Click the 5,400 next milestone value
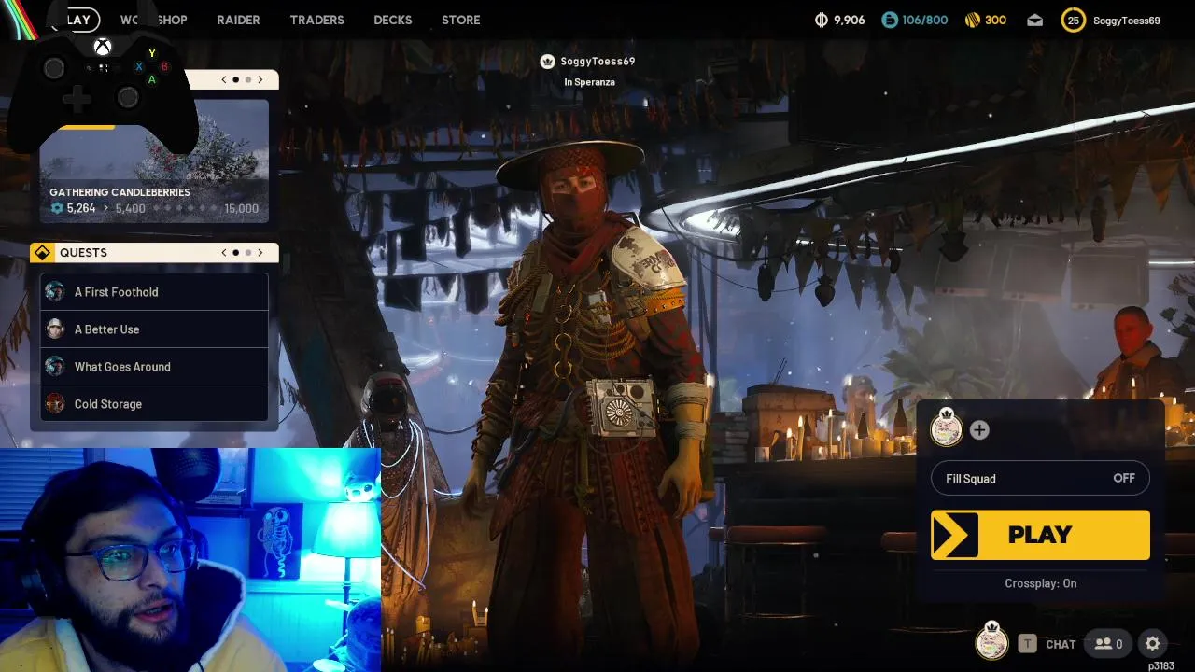 pos(130,208)
